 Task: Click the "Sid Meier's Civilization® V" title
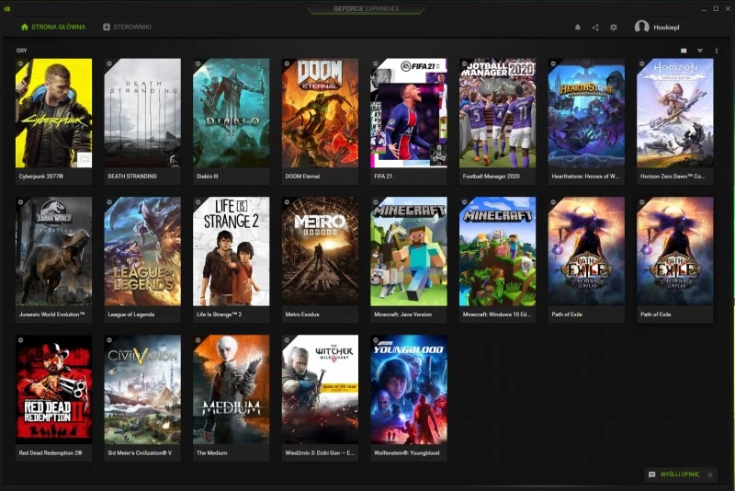(140, 453)
